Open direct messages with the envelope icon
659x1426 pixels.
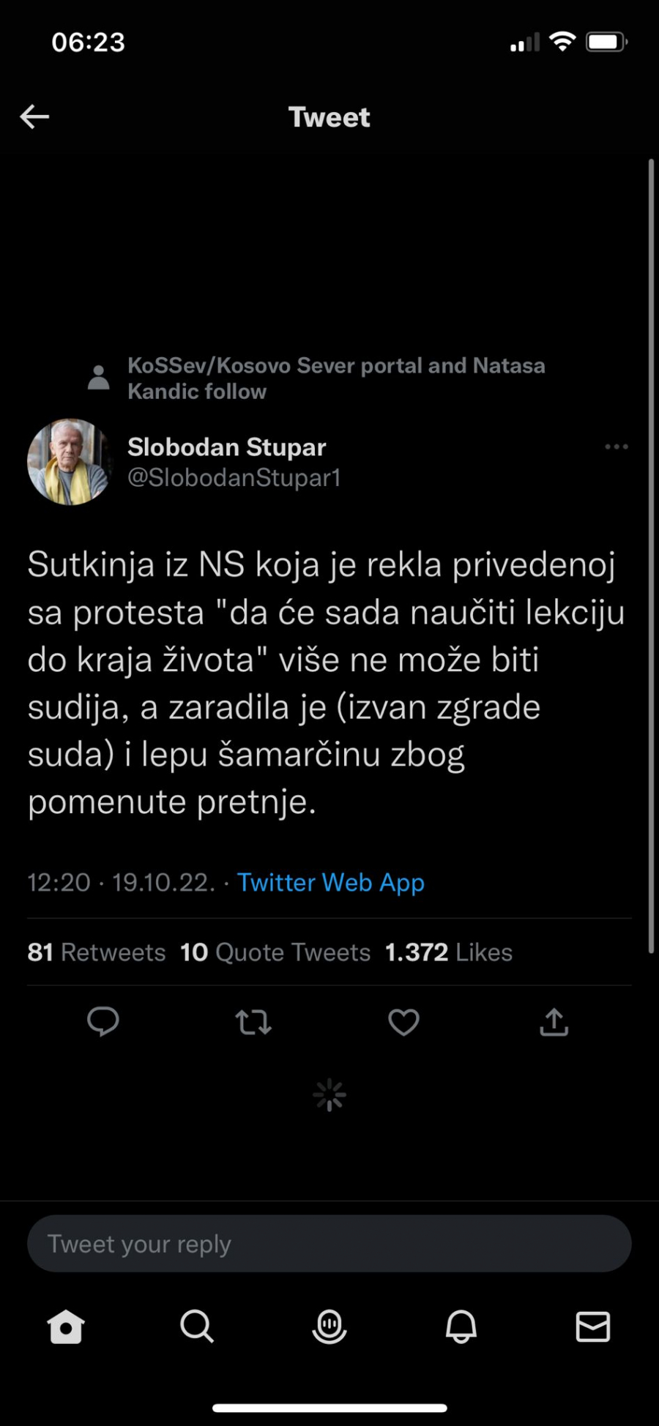[592, 1327]
